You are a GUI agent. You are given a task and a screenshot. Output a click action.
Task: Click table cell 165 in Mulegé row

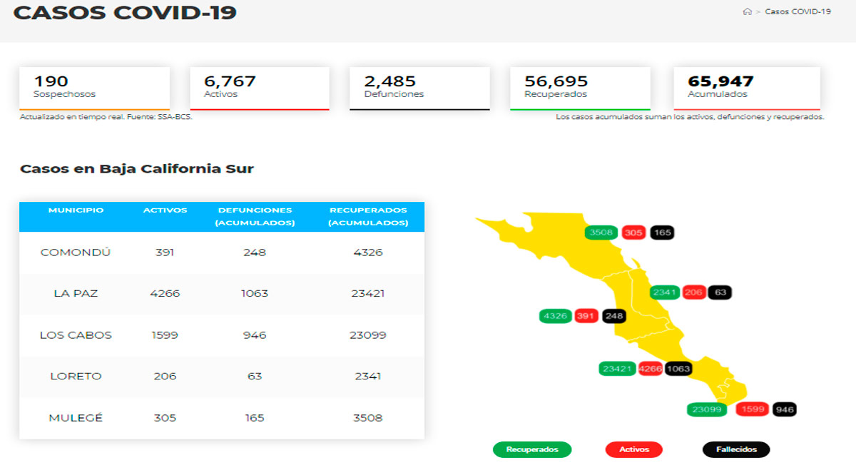[255, 417]
